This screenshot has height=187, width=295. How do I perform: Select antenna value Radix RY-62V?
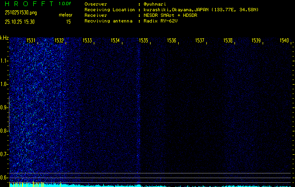coord(160,21)
